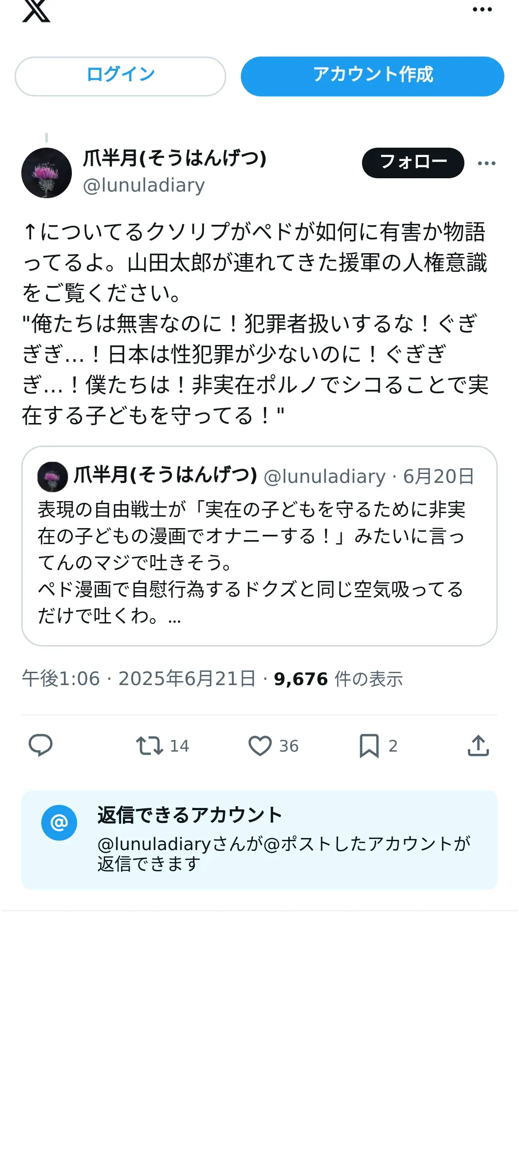519x1164 pixels.
Task: Open the author's flower profile avatar
Action: (47, 173)
